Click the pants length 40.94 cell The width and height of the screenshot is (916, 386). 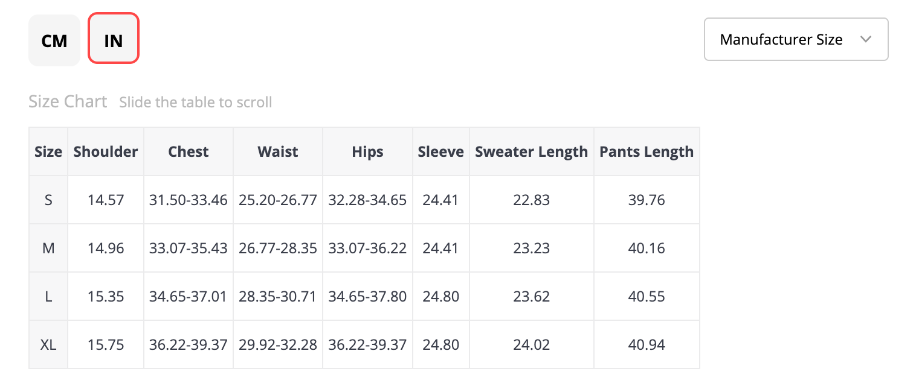coord(647,344)
